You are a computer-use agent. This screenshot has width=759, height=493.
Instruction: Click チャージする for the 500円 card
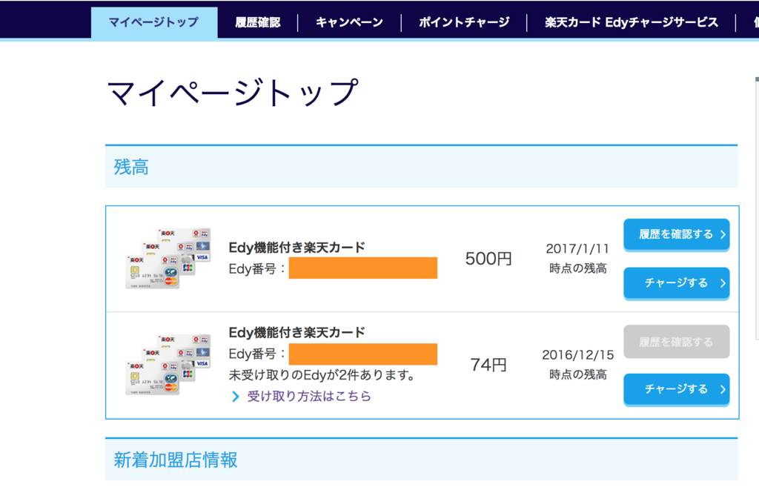pyautogui.click(x=676, y=282)
